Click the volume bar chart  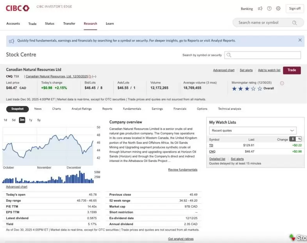(x=48, y=177)
